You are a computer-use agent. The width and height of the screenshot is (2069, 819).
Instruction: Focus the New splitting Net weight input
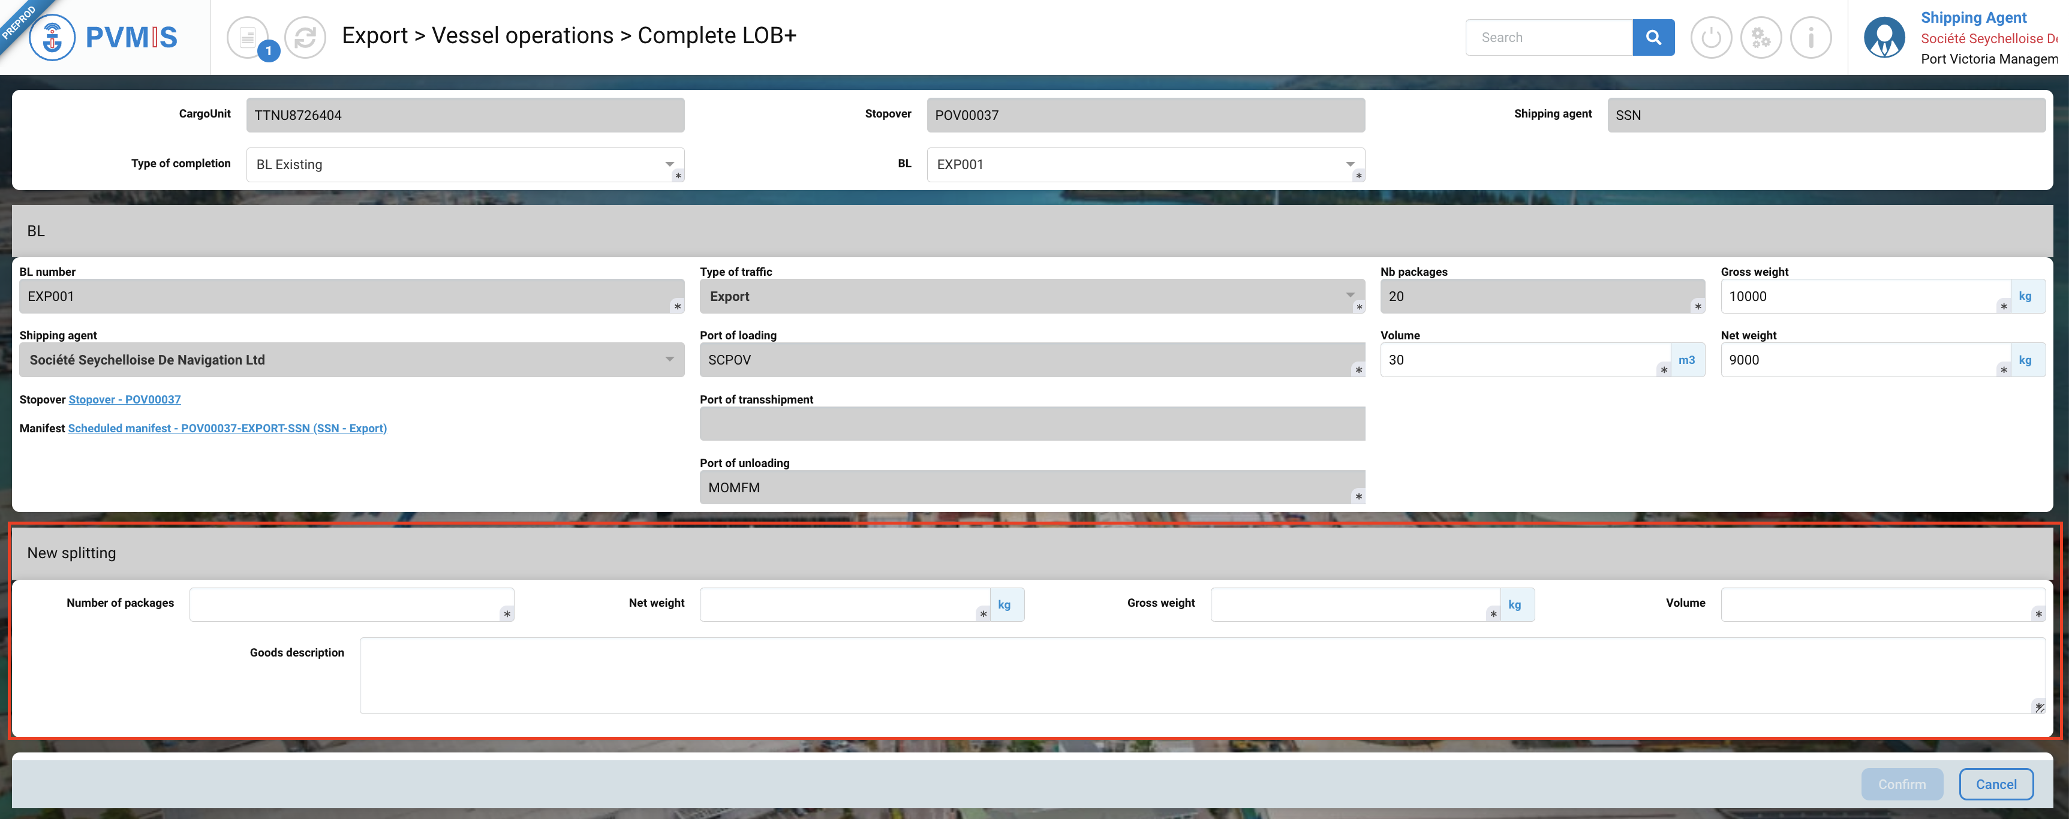pyautogui.click(x=845, y=604)
